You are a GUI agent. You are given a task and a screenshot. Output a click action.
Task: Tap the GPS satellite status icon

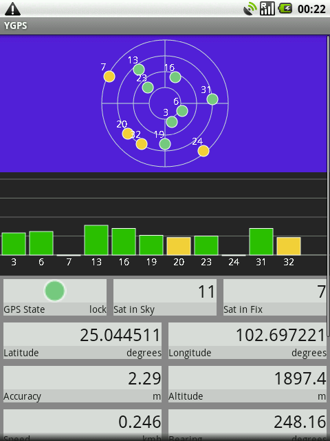250,9
